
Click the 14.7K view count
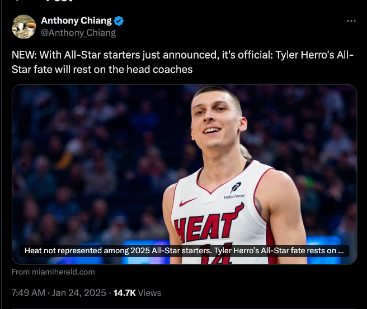(125, 293)
